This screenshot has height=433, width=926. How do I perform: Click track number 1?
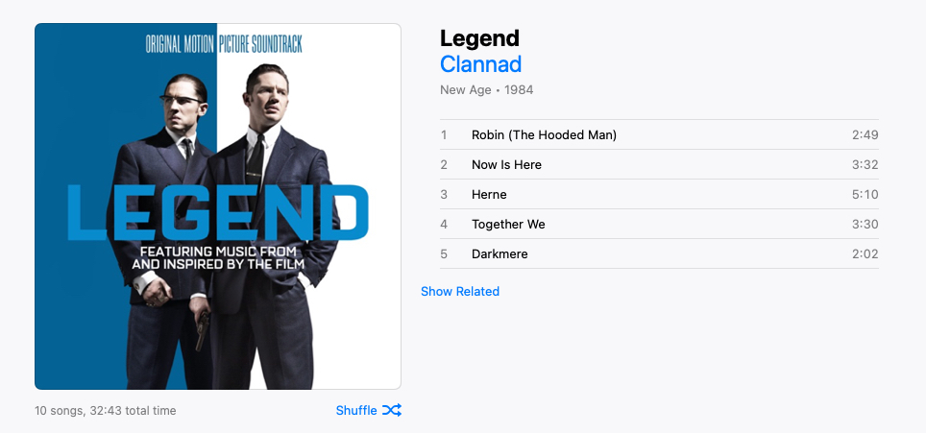(444, 135)
